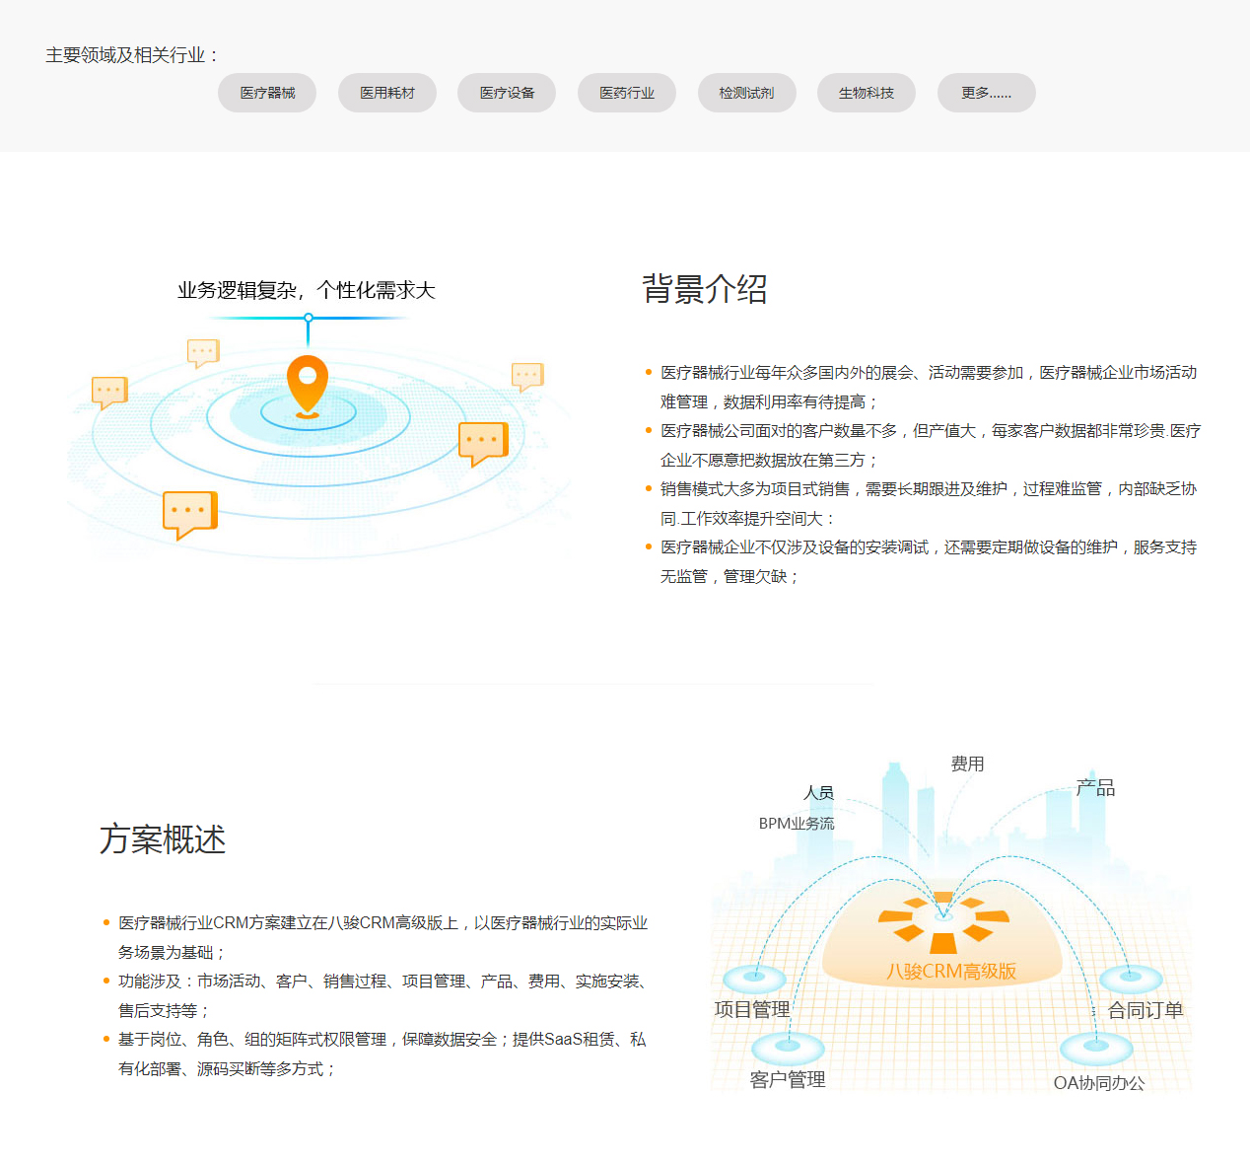Click the 检测试剂 pill button

coord(747,93)
